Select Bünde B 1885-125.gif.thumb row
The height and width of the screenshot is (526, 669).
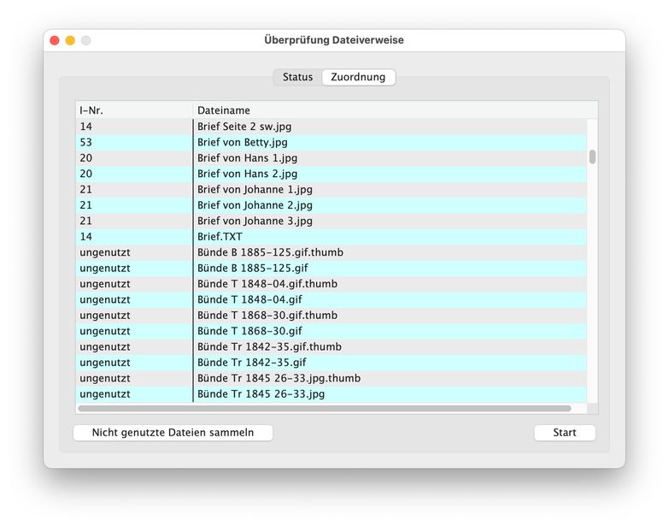[x=270, y=252]
